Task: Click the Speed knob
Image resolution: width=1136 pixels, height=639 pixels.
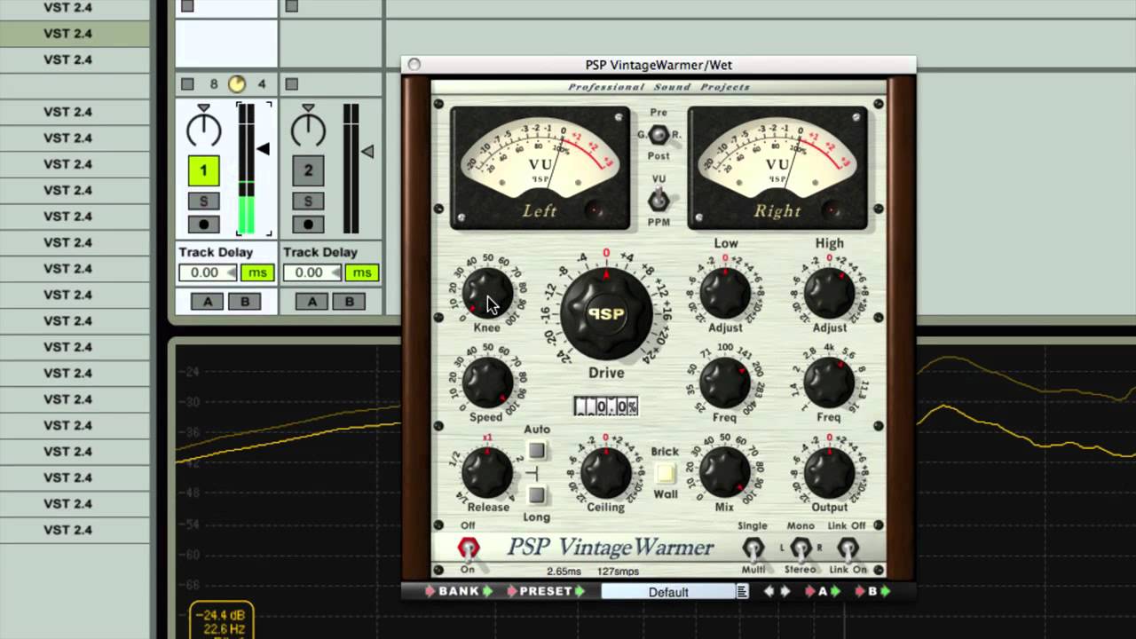Action: coord(487,383)
